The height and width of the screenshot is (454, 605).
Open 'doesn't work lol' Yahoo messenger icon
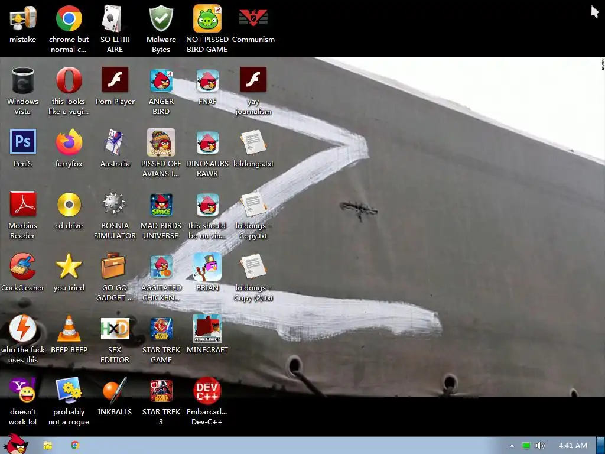click(x=23, y=390)
